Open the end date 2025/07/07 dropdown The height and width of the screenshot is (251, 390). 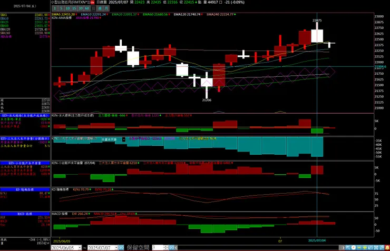(x=116, y=248)
